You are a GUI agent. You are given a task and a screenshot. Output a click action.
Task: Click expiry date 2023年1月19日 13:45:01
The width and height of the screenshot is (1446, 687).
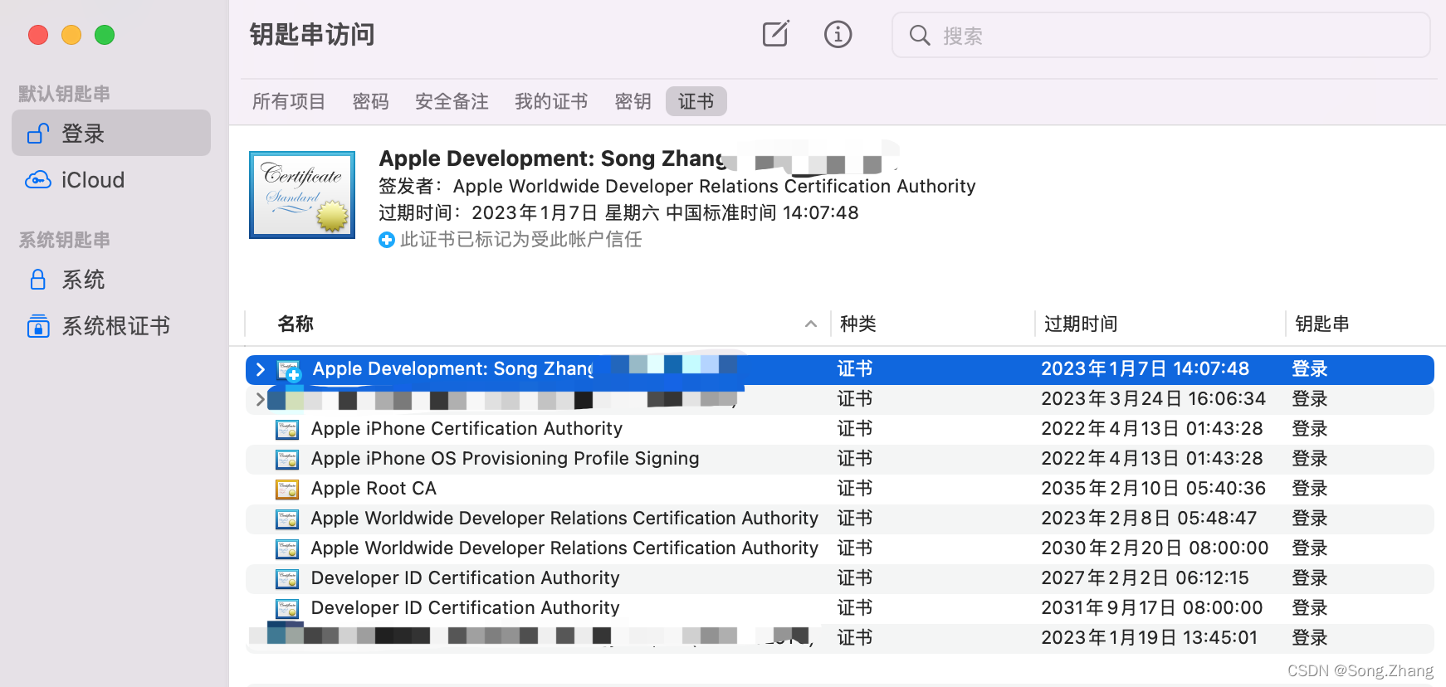point(1150,638)
